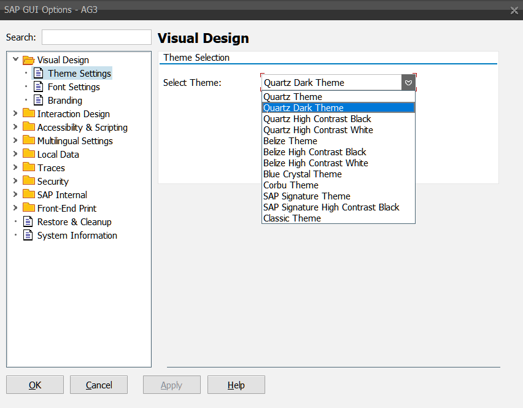Confirm with the OK button
This screenshot has width=523, height=408.
(x=35, y=385)
